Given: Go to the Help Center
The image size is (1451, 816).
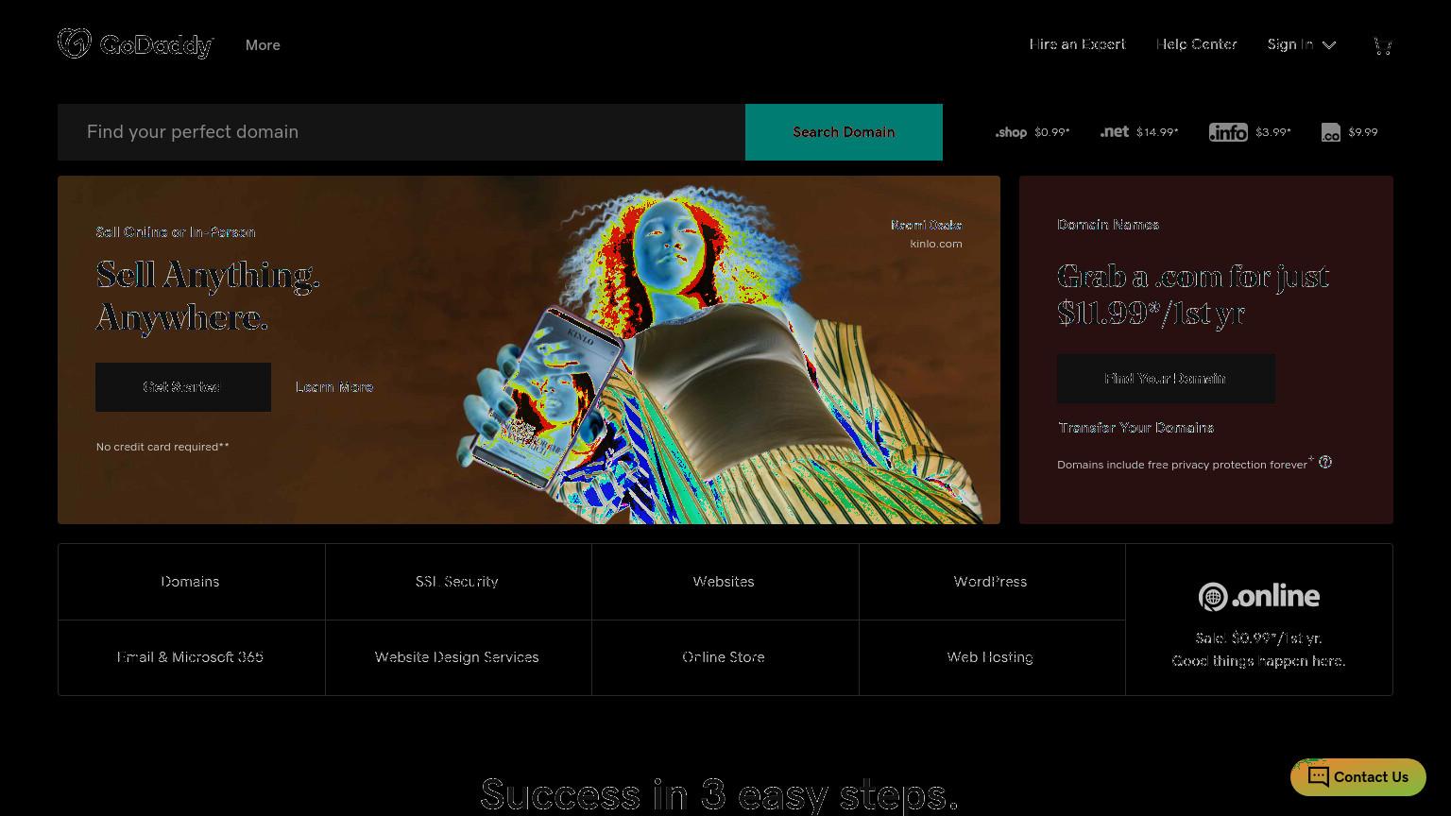Looking at the screenshot, I should click(x=1196, y=44).
